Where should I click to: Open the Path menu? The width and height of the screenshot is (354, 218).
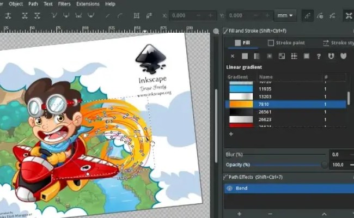click(x=33, y=4)
